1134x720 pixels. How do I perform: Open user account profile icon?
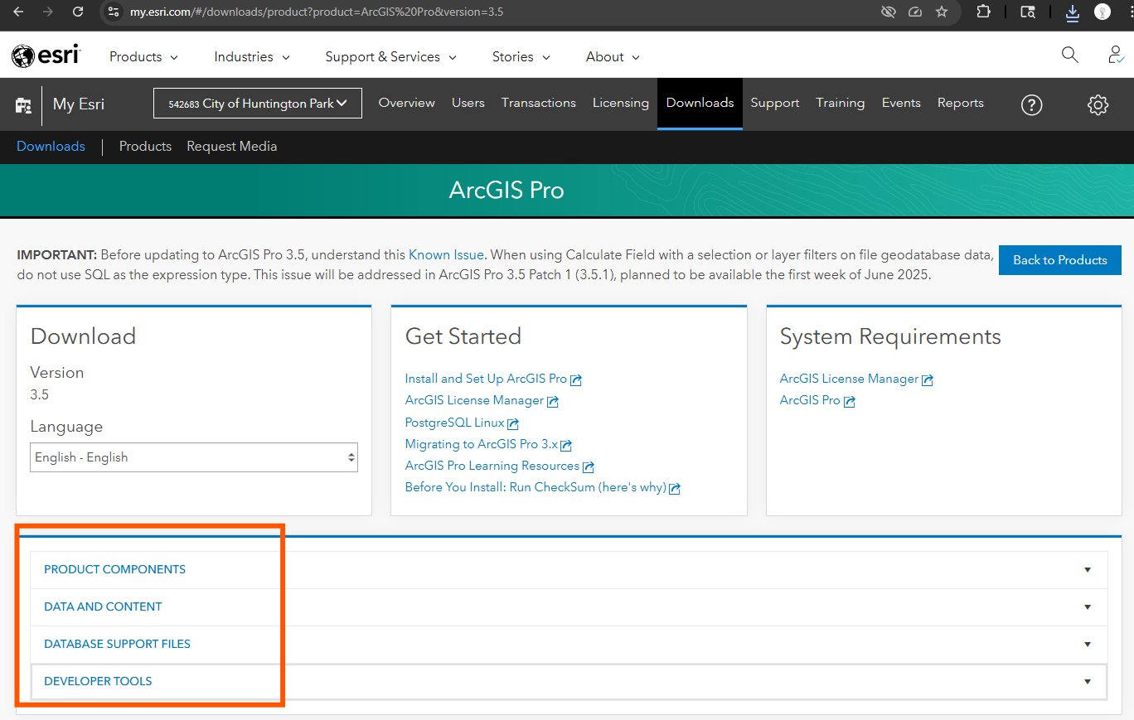tap(1116, 55)
